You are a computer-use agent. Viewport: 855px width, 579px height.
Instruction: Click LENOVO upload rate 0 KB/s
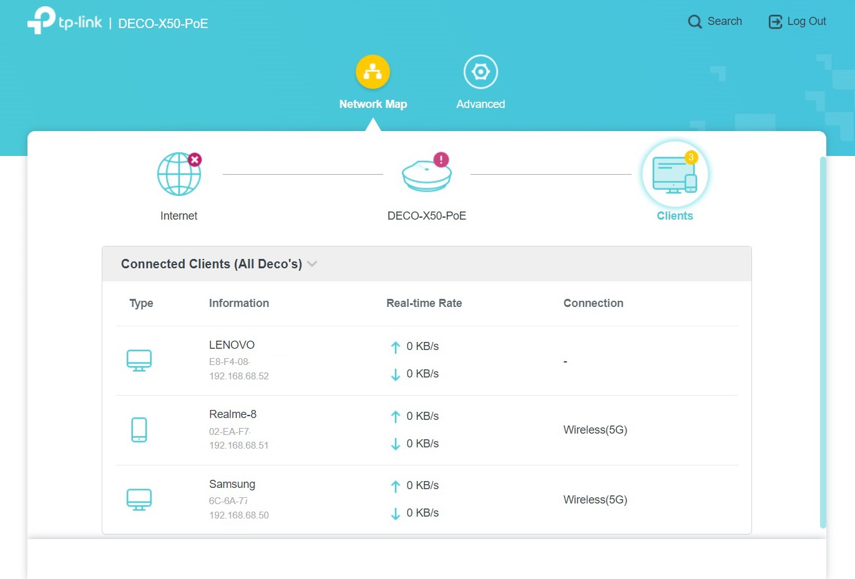point(423,346)
